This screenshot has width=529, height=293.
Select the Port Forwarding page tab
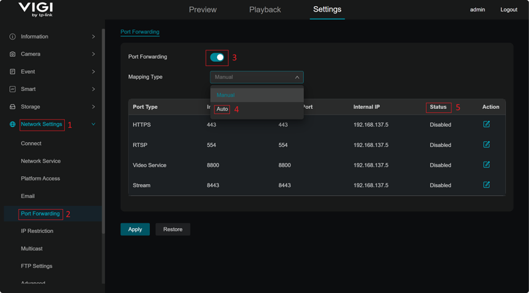click(139, 32)
